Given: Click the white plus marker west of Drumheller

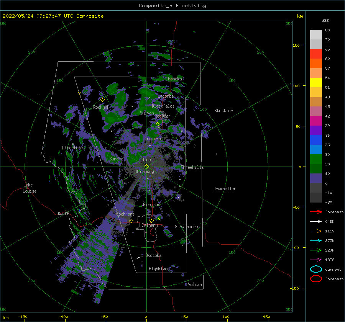Looking at the screenshot, I should tap(217, 154).
